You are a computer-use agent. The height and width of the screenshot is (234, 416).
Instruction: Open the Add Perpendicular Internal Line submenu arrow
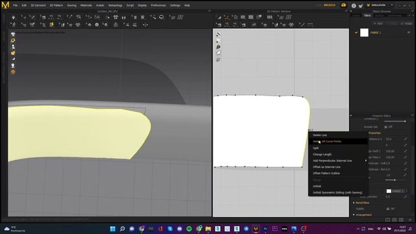(x=365, y=161)
